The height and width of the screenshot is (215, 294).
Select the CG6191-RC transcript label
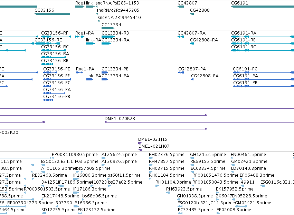(x=244, y=47)
